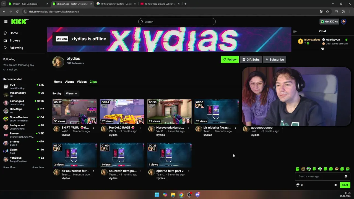The width and height of the screenshot is (354, 199).
Task: Open Windows Start menu
Action: coord(157,195)
